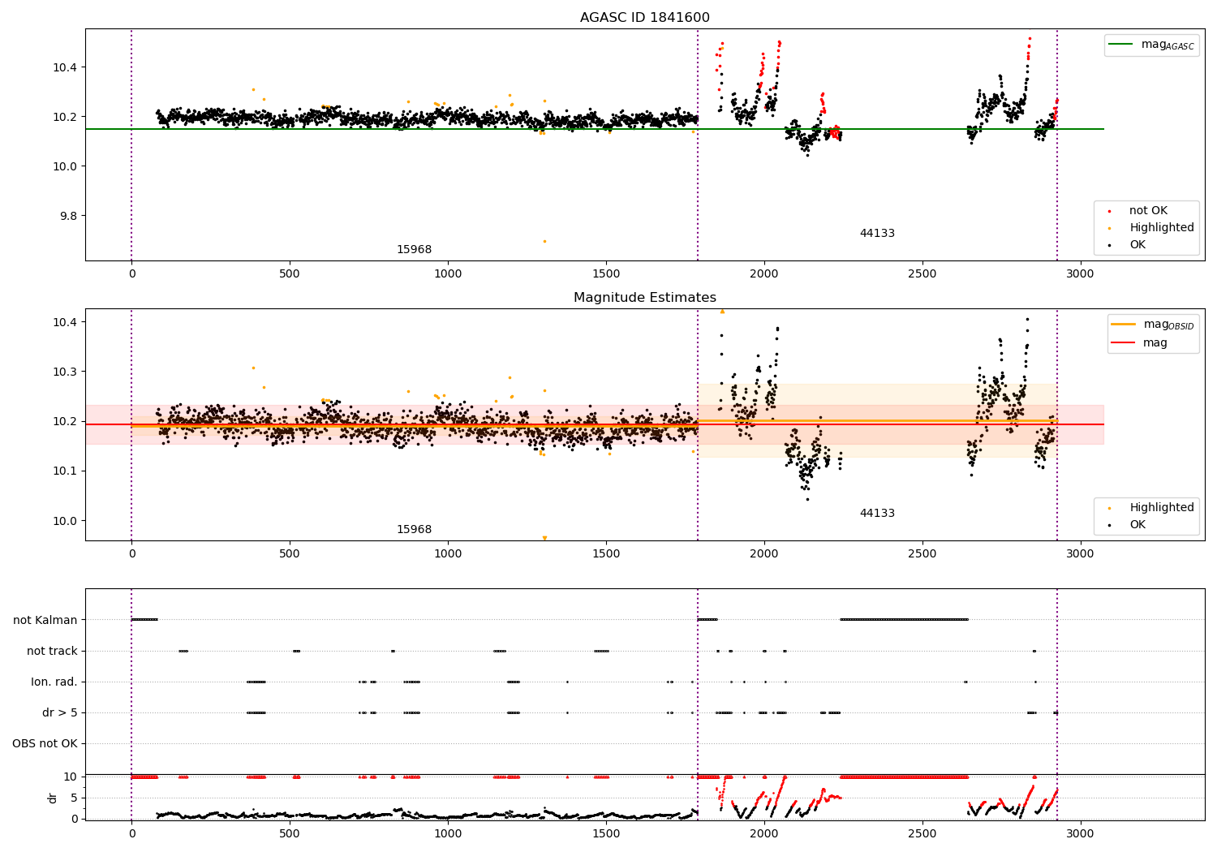
Task: Click the 10.1 y-axis tick in Magnitude Estimates
Action: point(65,471)
